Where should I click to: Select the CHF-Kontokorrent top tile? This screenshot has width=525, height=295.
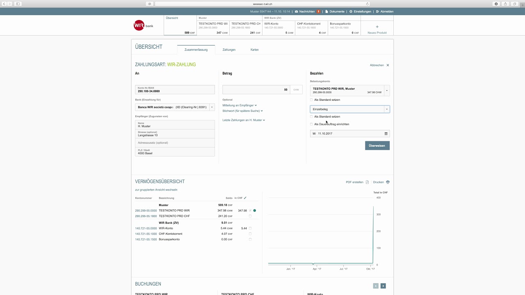311,28
